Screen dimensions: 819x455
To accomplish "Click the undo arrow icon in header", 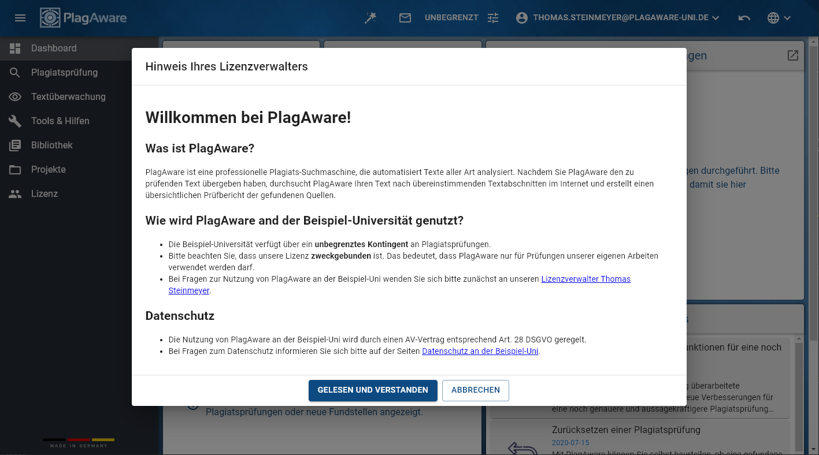I will coord(744,18).
